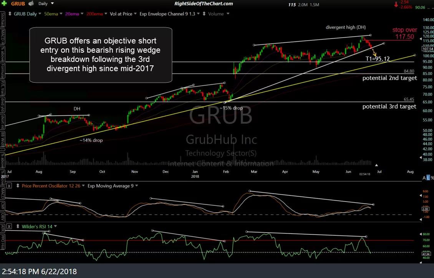Viewport: 434px width, 278px height.
Task: Expand the Wilder's RSI 14 dropdown
Action: (55, 226)
